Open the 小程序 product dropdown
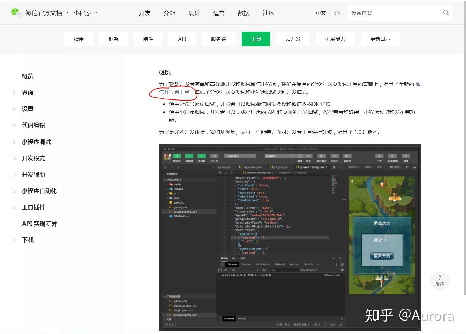Image resolution: width=466 pixels, height=334 pixels. 85,13
